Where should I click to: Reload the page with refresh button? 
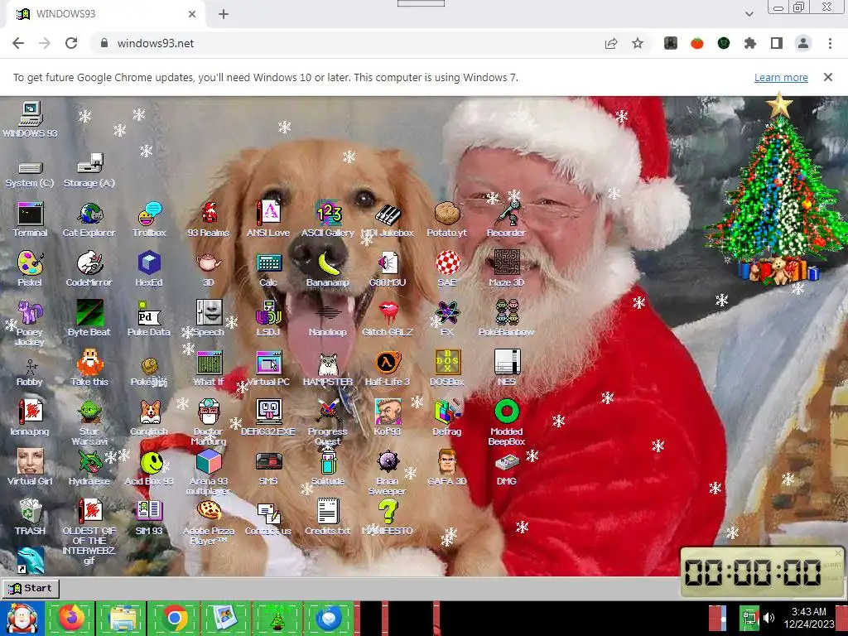(71, 43)
